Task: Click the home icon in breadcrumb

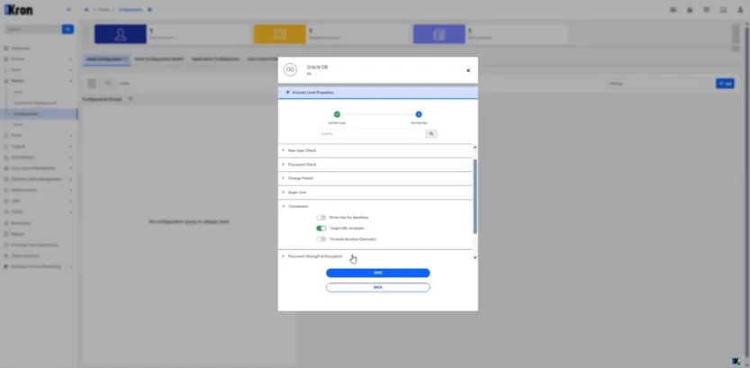Action: (x=86, y=10)
